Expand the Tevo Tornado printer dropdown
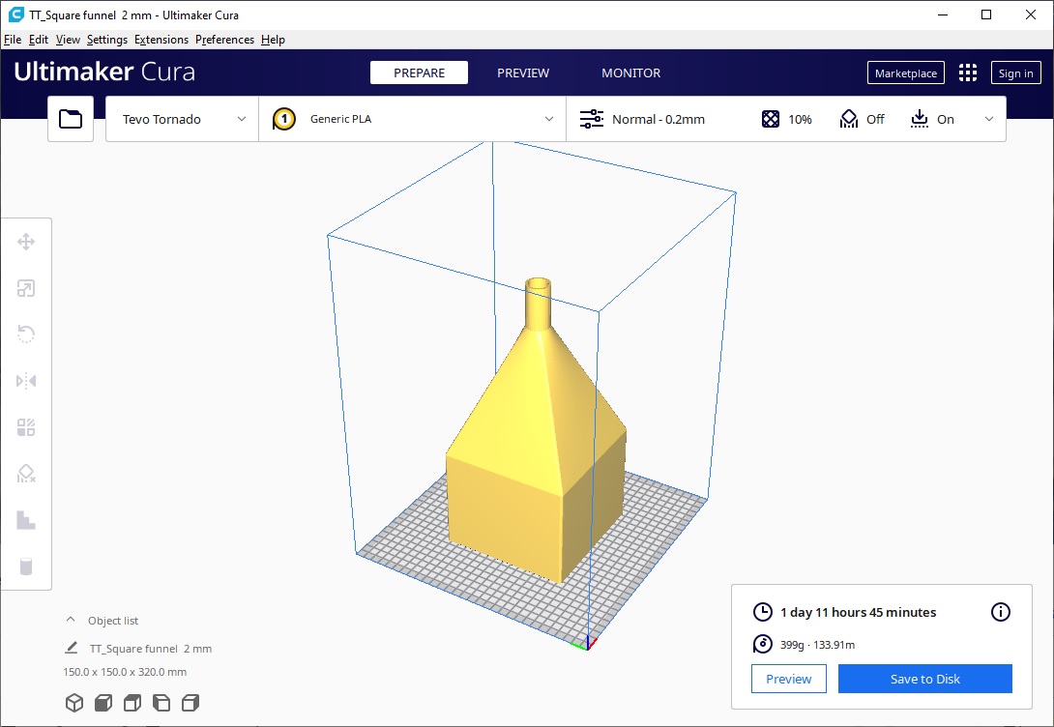Screen dimensions: 1054x727 click(x=182, y=119)
